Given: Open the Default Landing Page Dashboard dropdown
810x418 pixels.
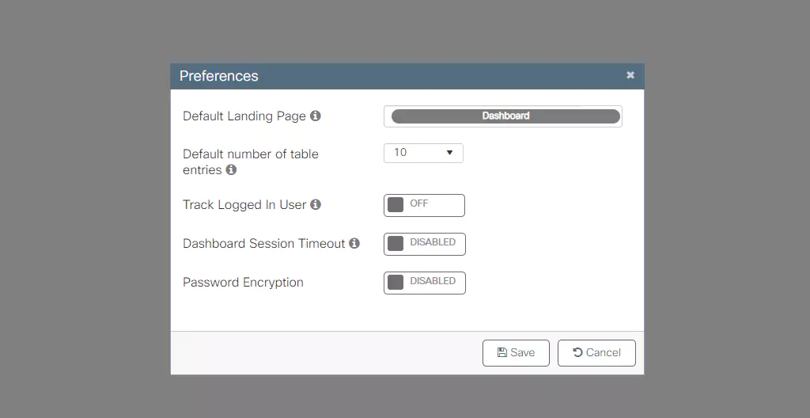Looking at the screenshot, I should point(505,116).
